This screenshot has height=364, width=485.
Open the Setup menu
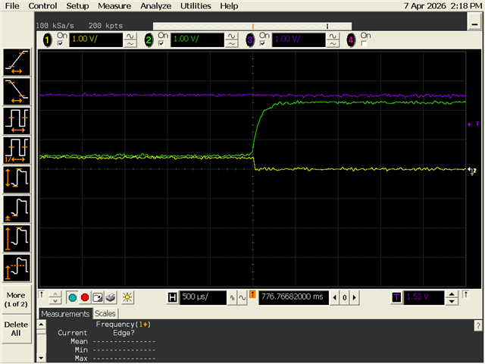coord(77,6)
